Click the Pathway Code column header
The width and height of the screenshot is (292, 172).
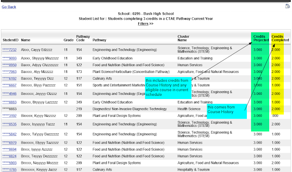tap(83, 38)
